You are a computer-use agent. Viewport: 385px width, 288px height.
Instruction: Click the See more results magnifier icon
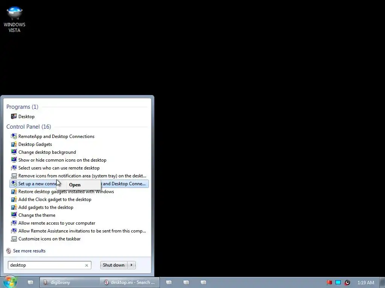[x=9, y=251]
